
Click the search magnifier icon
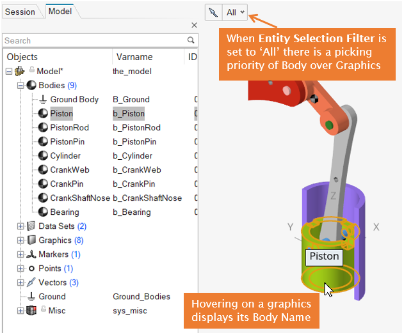click(191, 40)
